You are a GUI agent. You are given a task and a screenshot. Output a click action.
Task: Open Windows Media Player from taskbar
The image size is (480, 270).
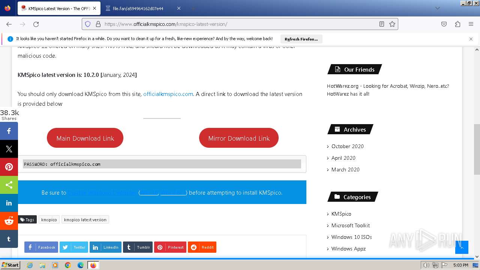55,265
